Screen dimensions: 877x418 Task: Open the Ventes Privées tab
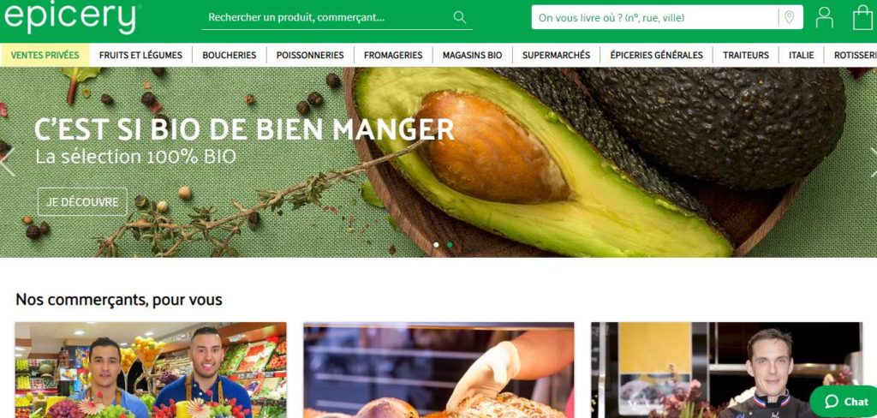pyautogui.click(x=45, y=56)
